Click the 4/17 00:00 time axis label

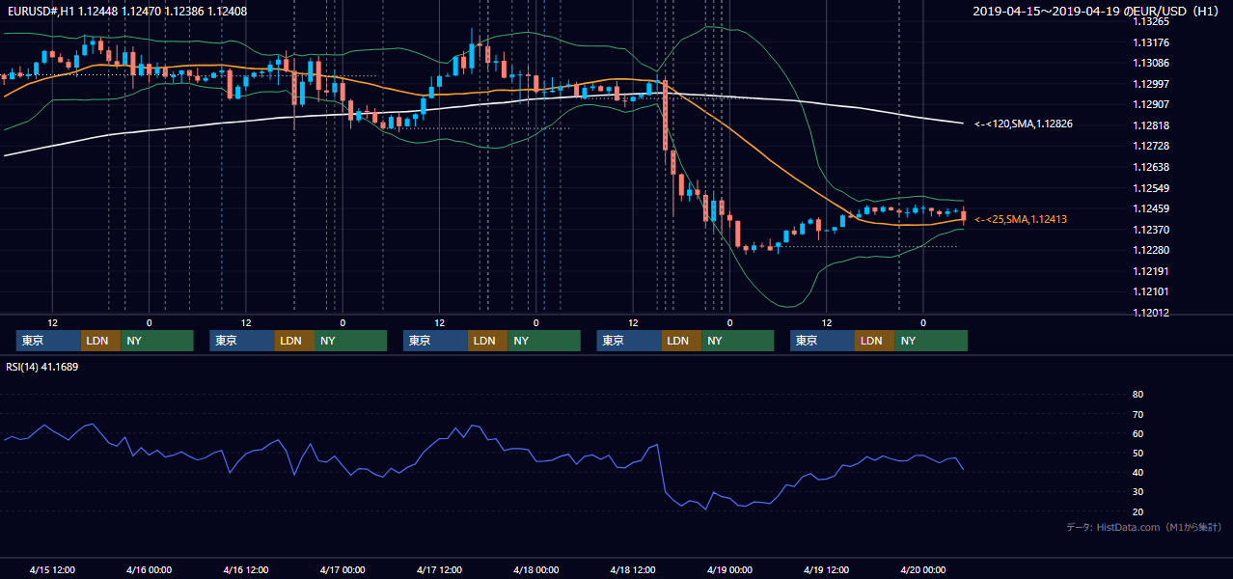342,570
